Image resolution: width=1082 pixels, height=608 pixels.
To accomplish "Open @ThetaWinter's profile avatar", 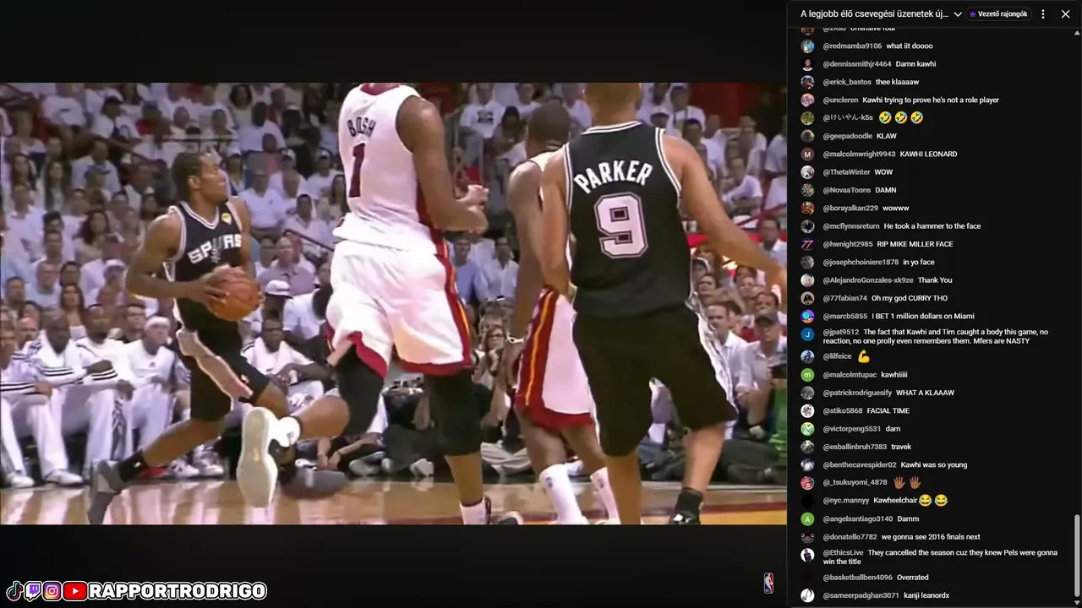I will 807,172.
